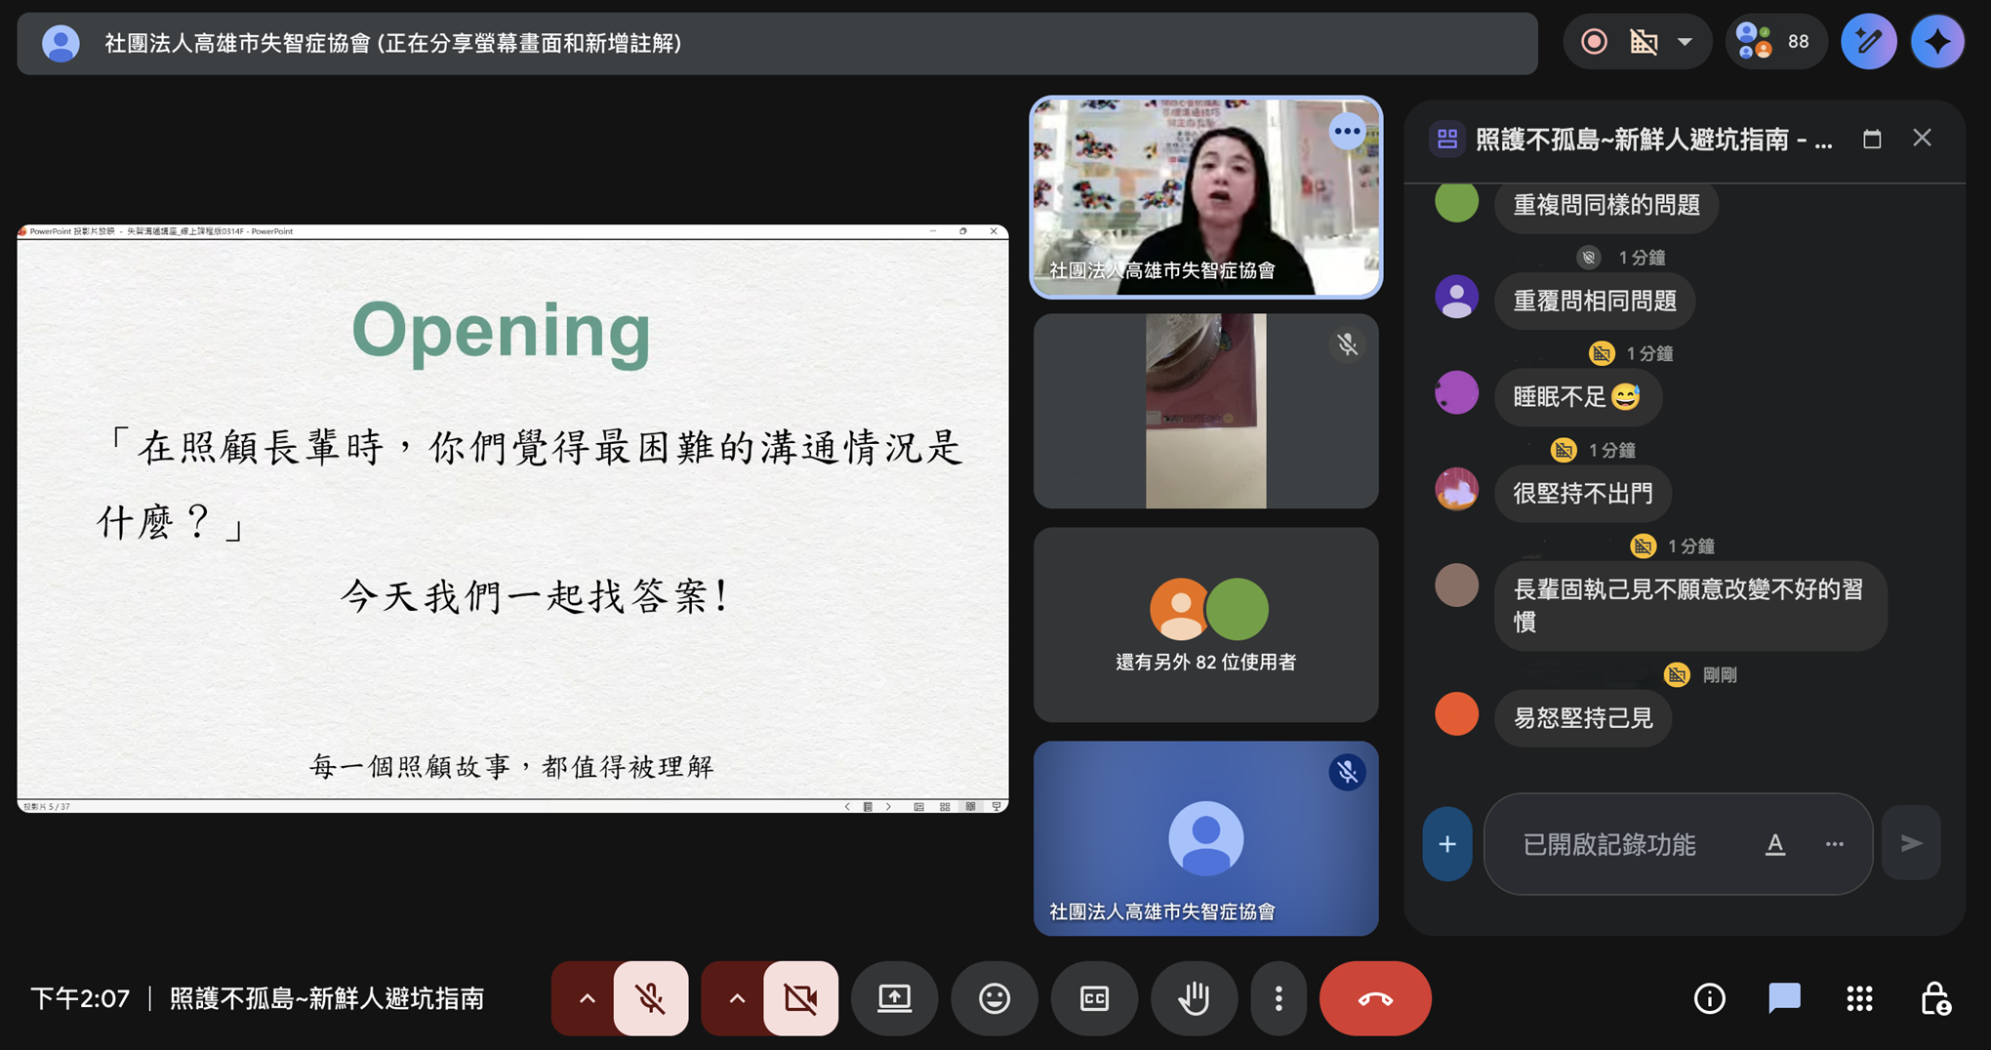Toggle captions with the CC button

click(x=1094, y=998)
